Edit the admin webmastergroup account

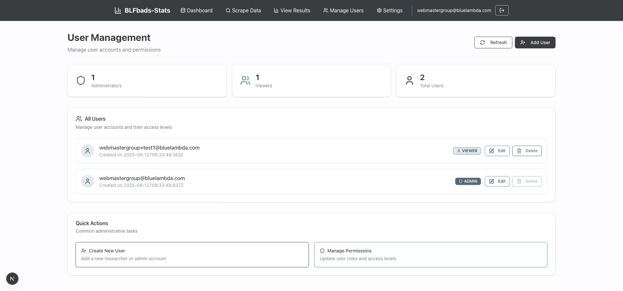[497, 181]
